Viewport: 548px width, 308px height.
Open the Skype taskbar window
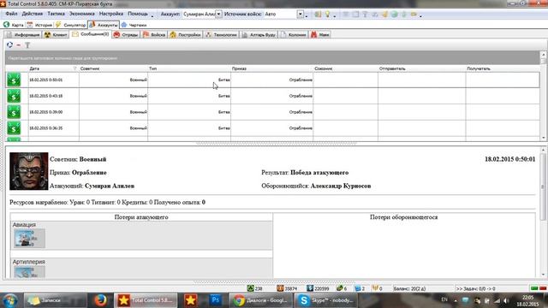pos(325,300)
